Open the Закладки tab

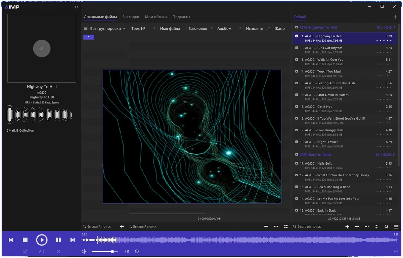click(x=131, y=17)
